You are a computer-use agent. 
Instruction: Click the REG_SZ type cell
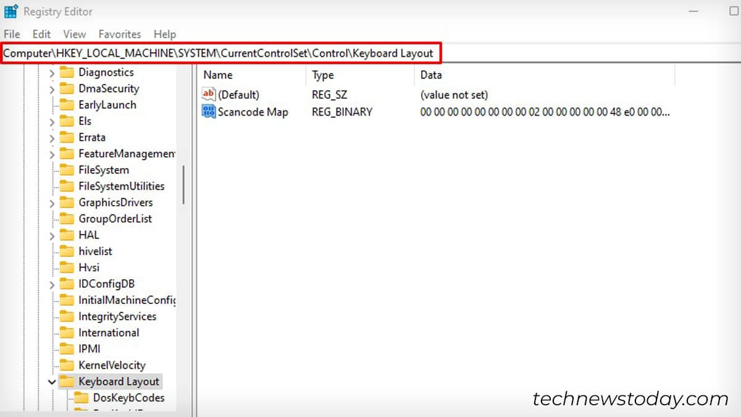pyautogui.click(x=329, y=95)
